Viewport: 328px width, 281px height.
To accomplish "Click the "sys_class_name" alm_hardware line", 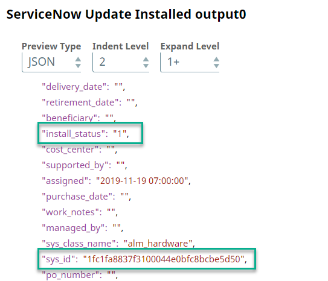I will (118, 244).
